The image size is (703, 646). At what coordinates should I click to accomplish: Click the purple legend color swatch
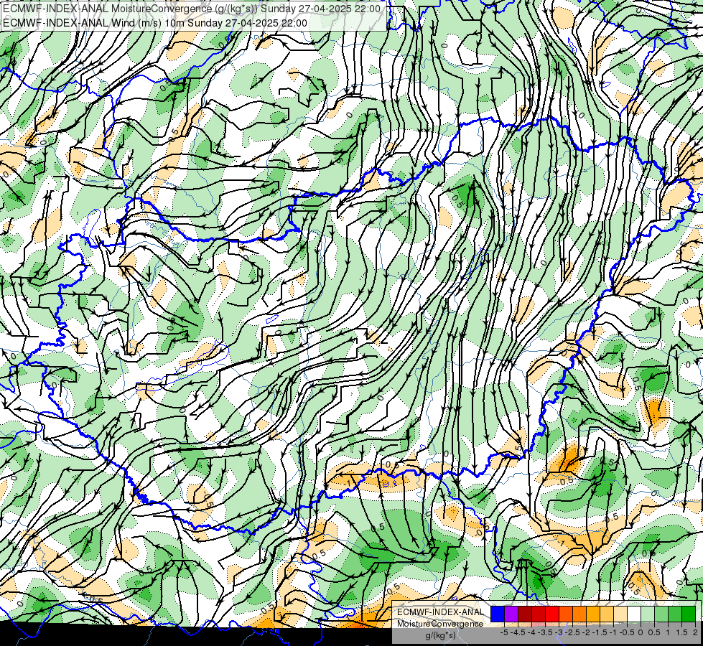coord(511,614)
